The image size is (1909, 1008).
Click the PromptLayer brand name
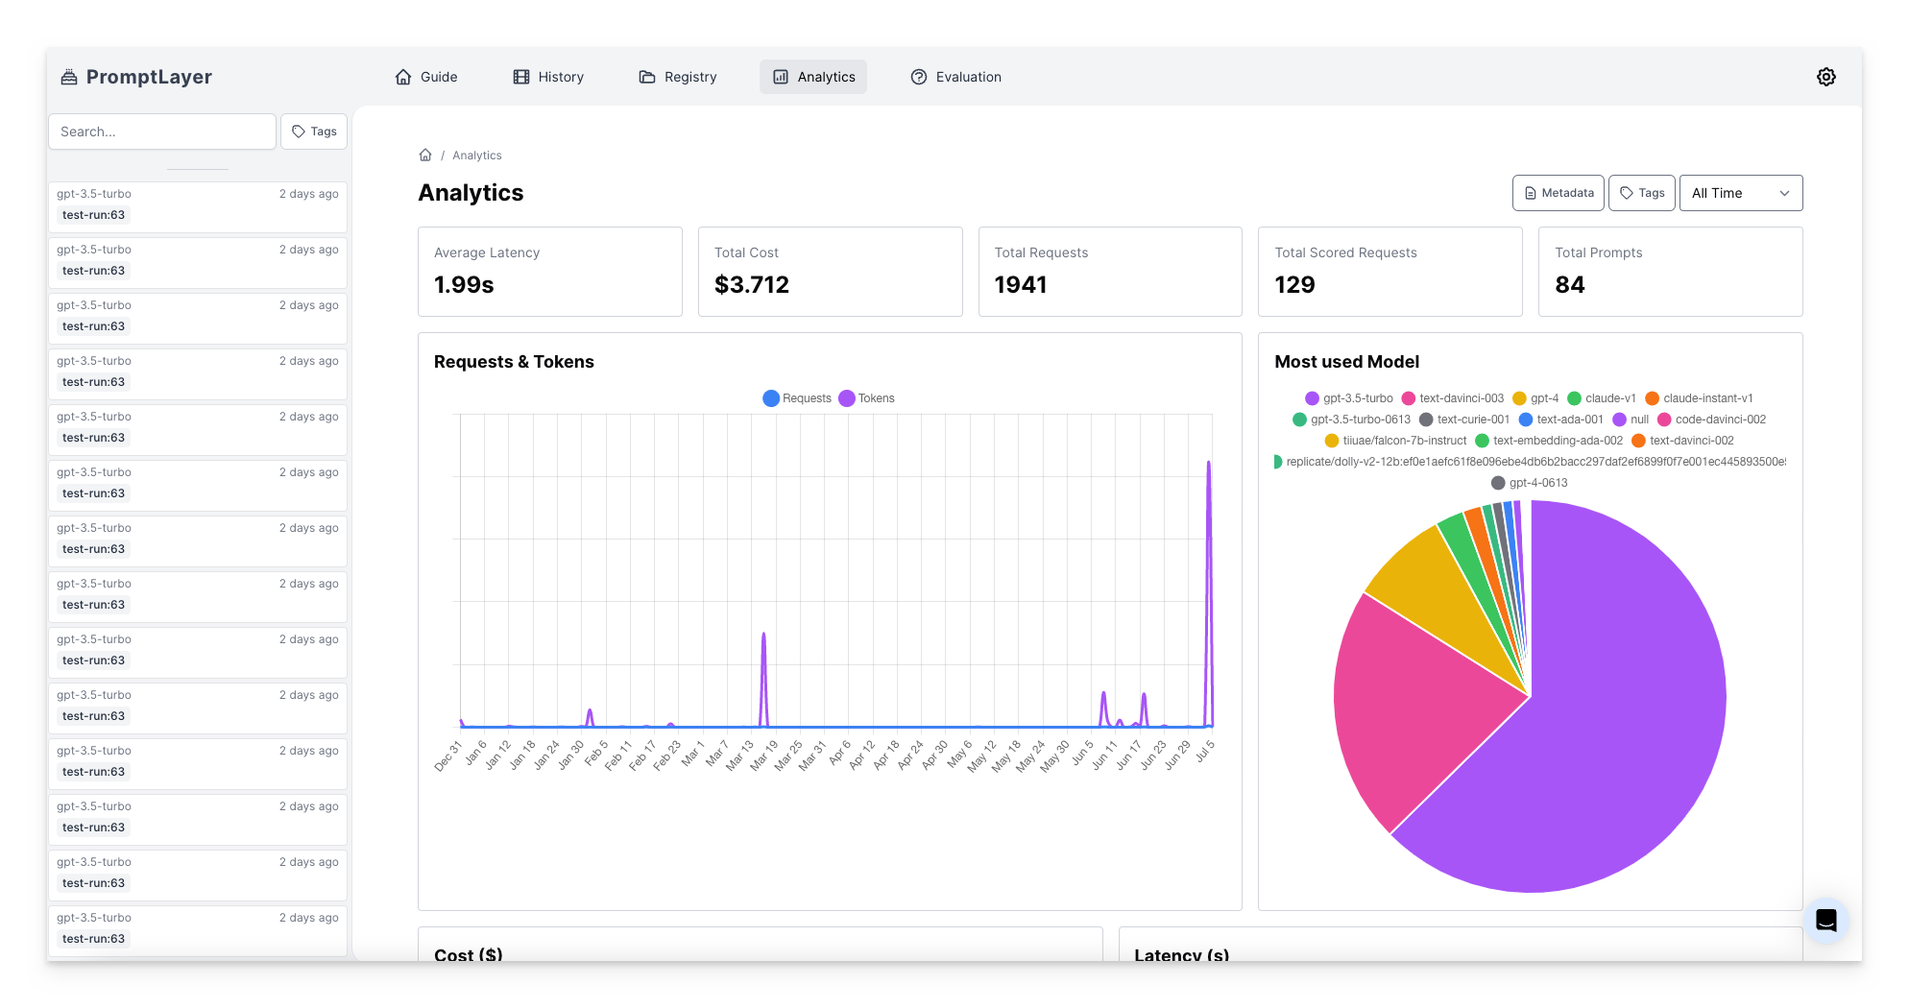pos(149,77)
